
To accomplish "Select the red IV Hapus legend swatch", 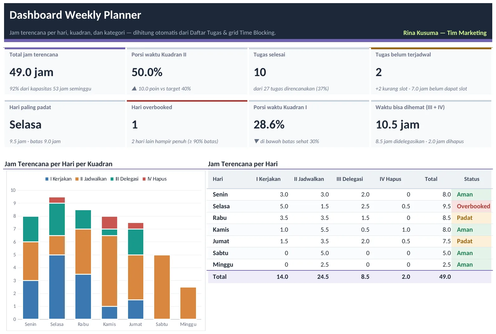I will pyautogui.click(x=144, y=179).
